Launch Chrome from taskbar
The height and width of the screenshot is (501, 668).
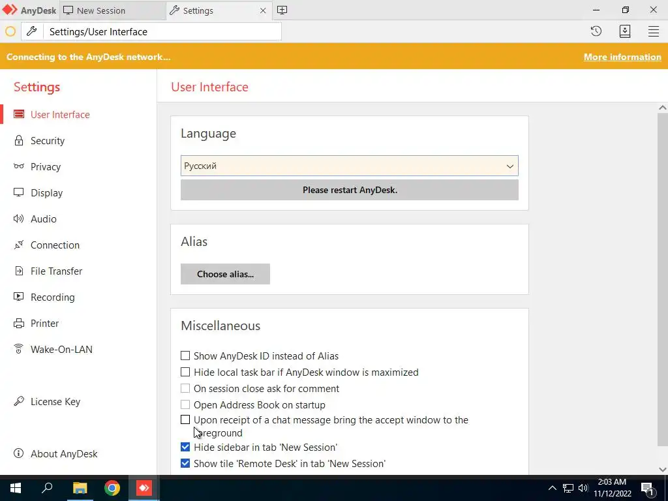coord(112,488)
